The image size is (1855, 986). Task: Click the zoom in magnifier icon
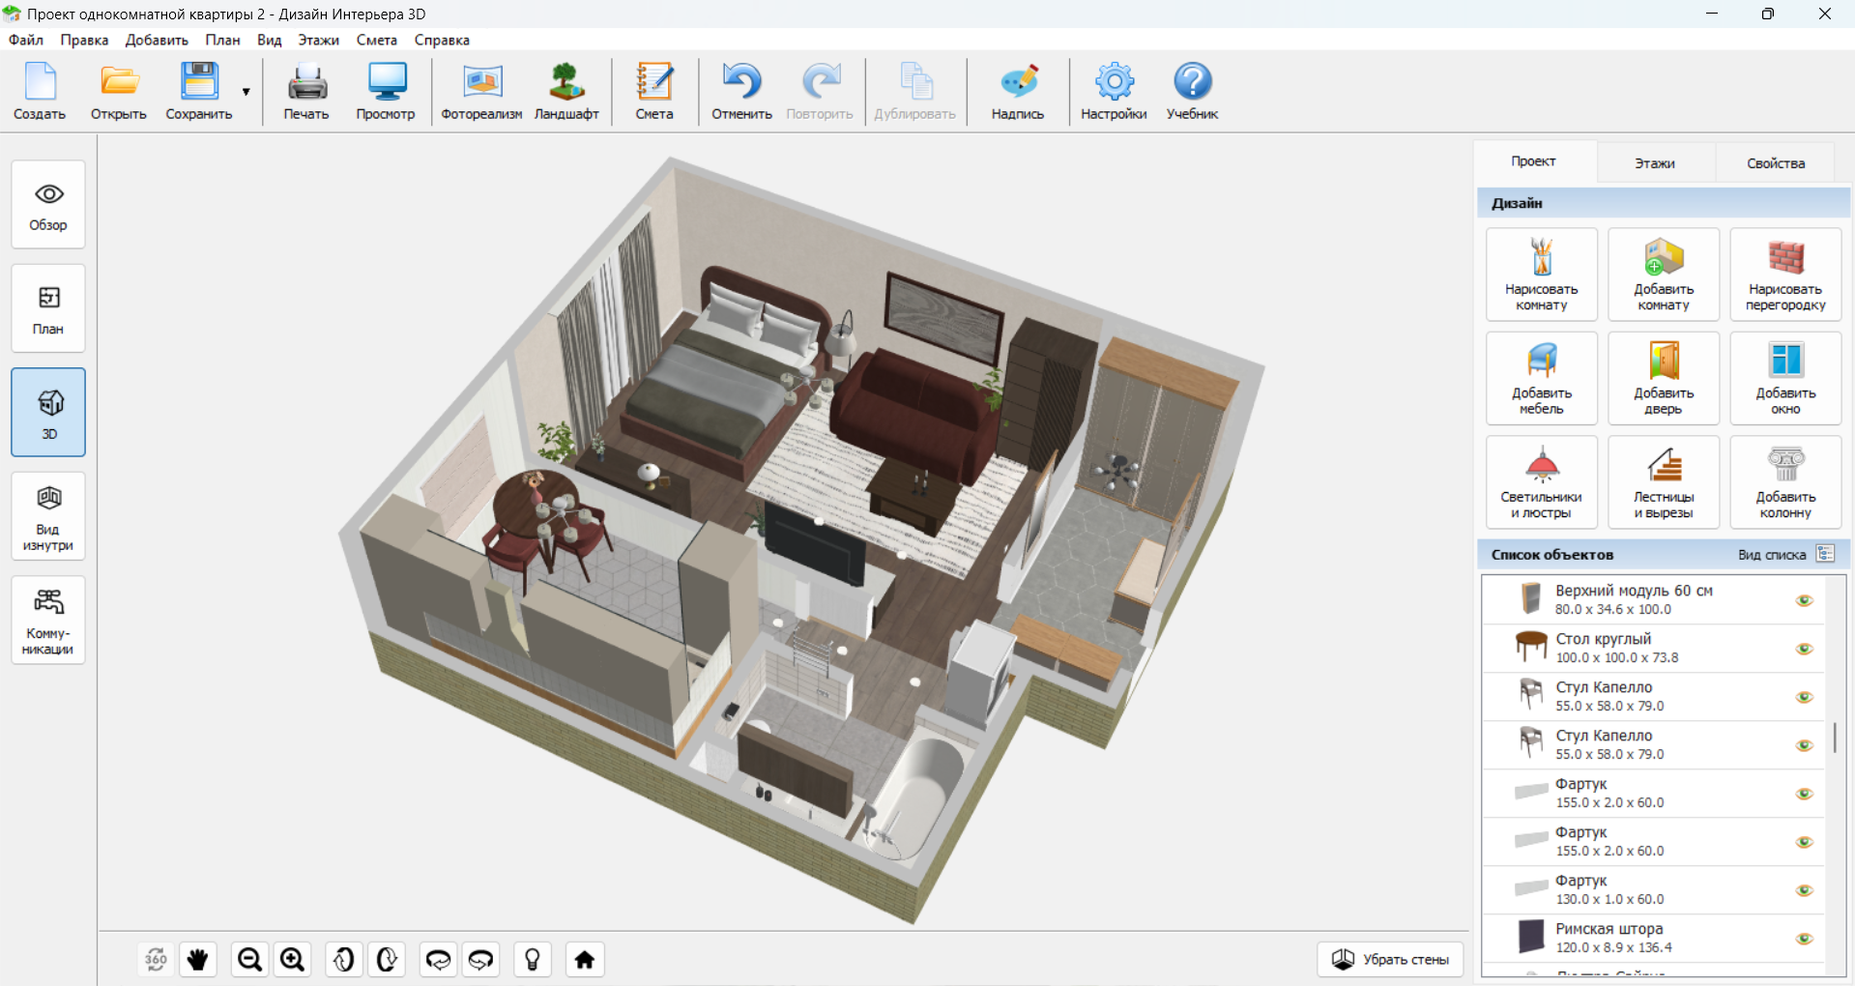[293, 959]
